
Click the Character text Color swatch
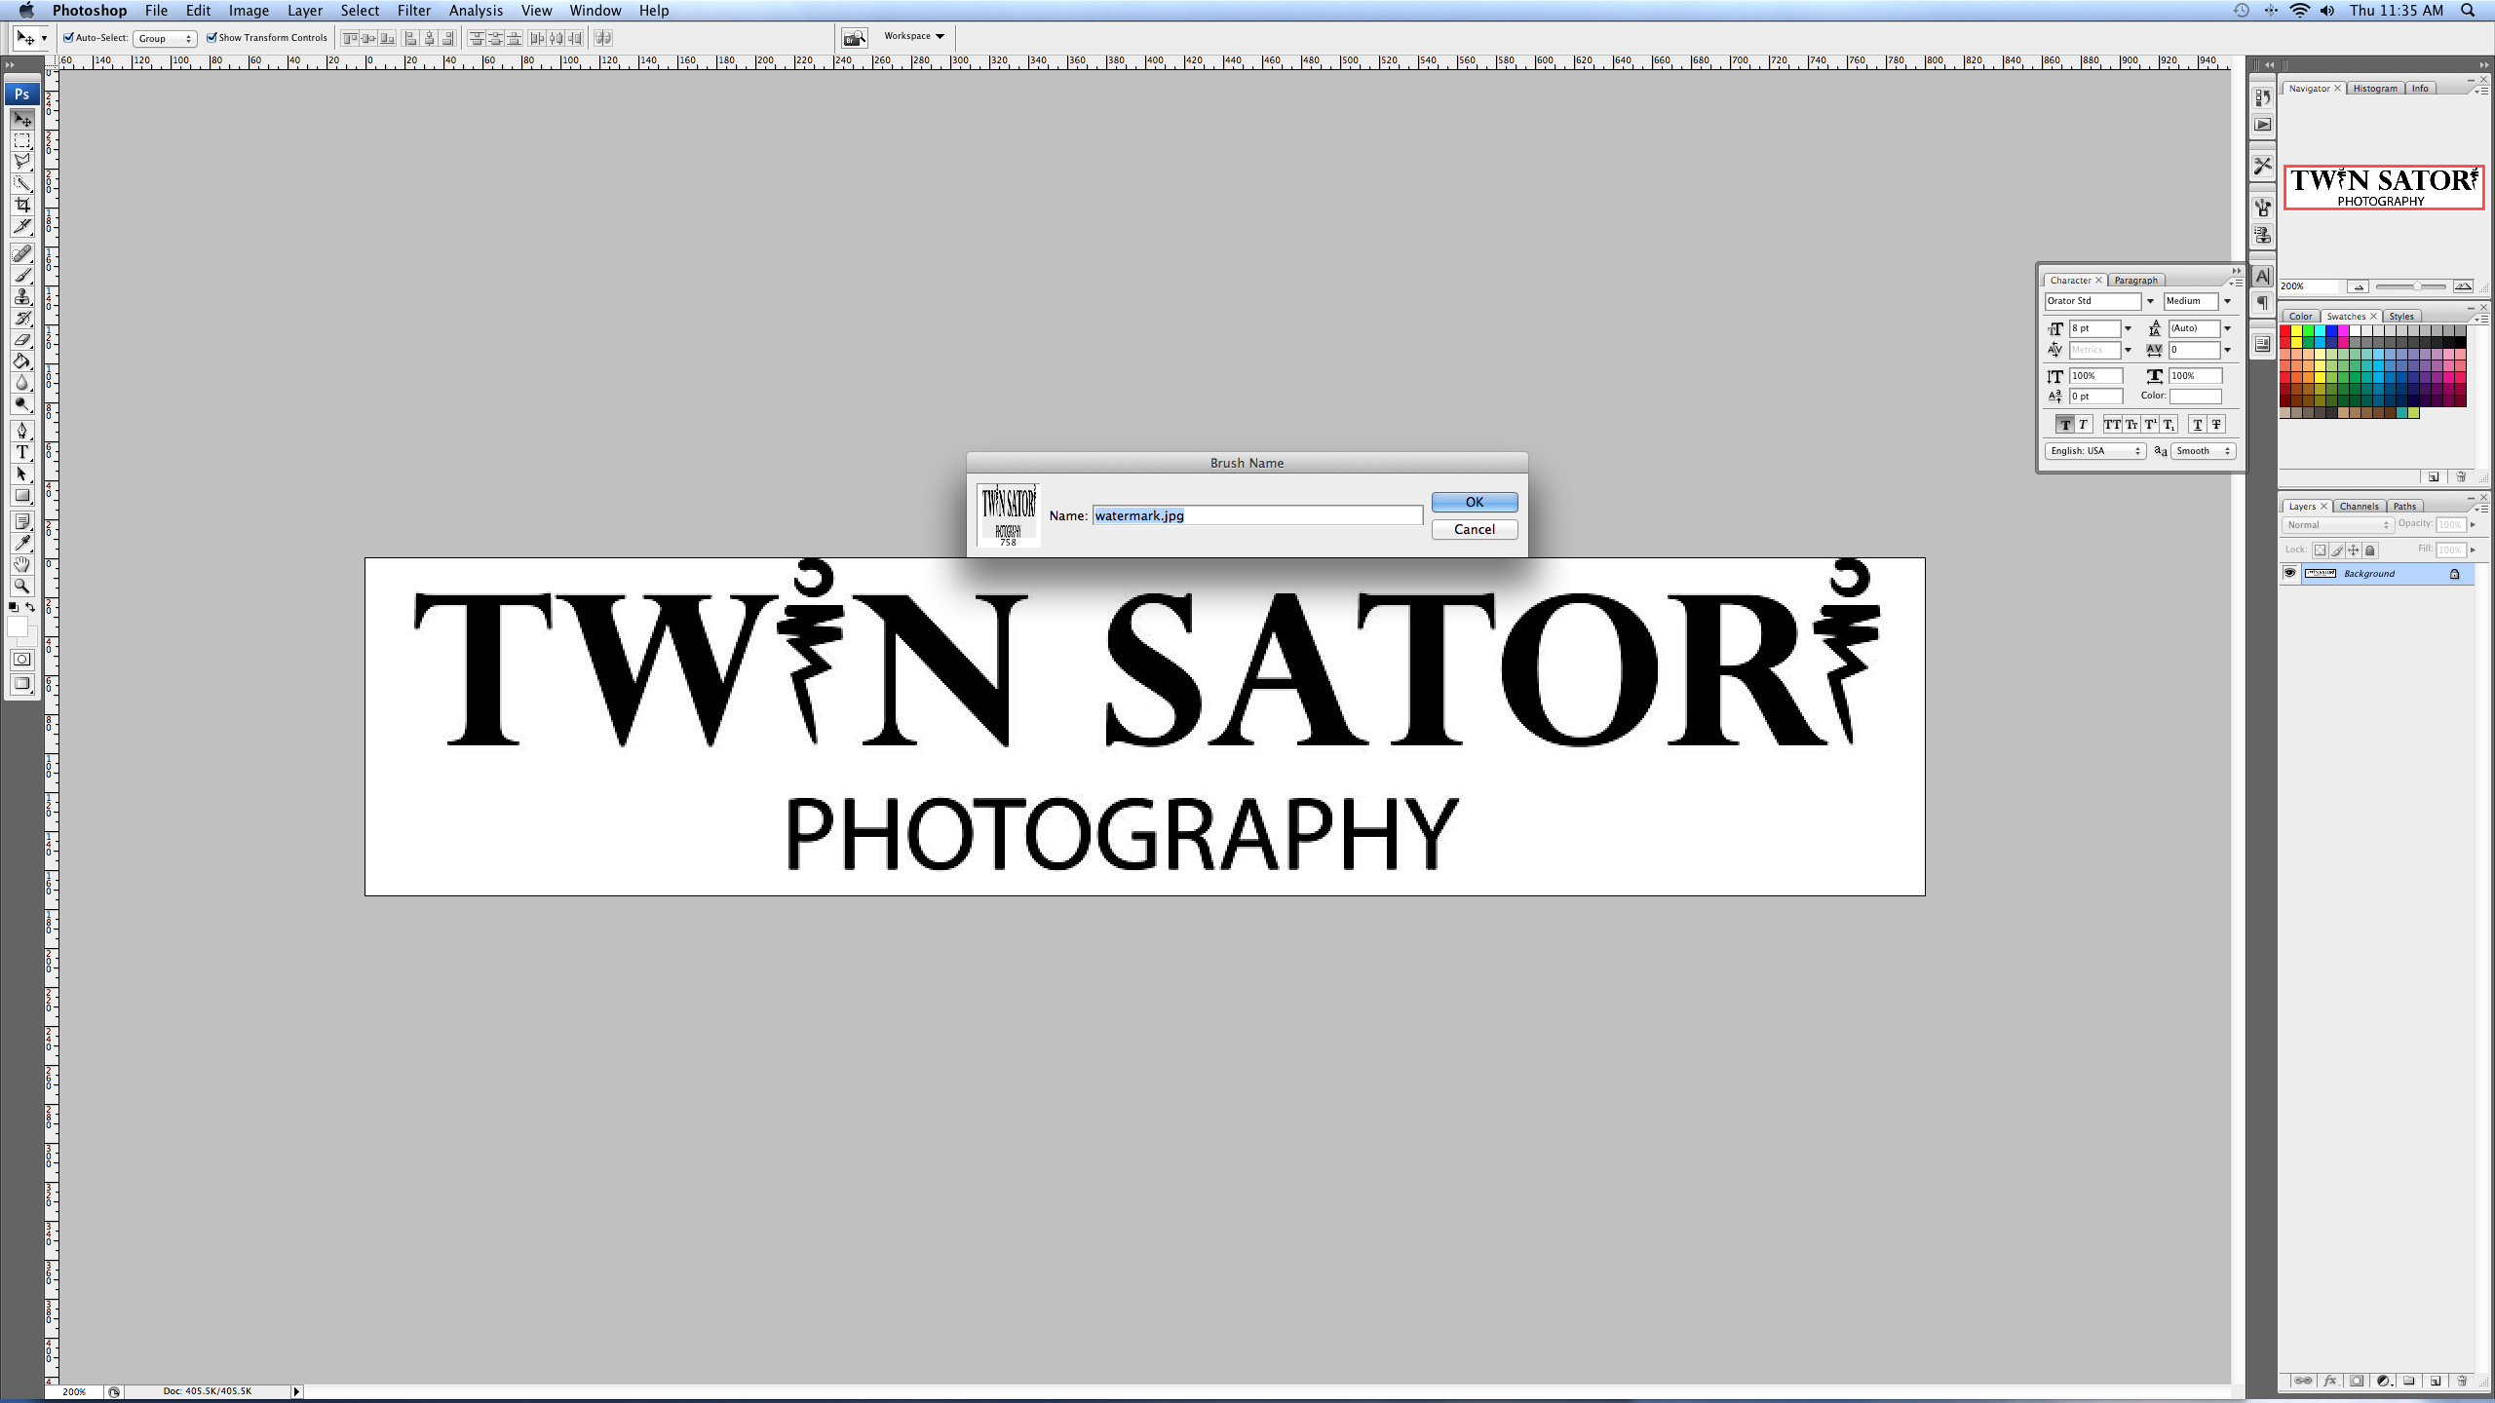point(2195,396)
